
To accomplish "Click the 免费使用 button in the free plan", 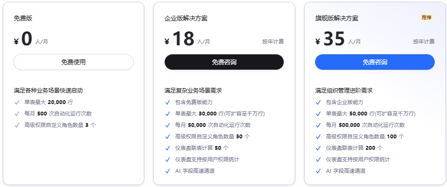I will point(74,62).
